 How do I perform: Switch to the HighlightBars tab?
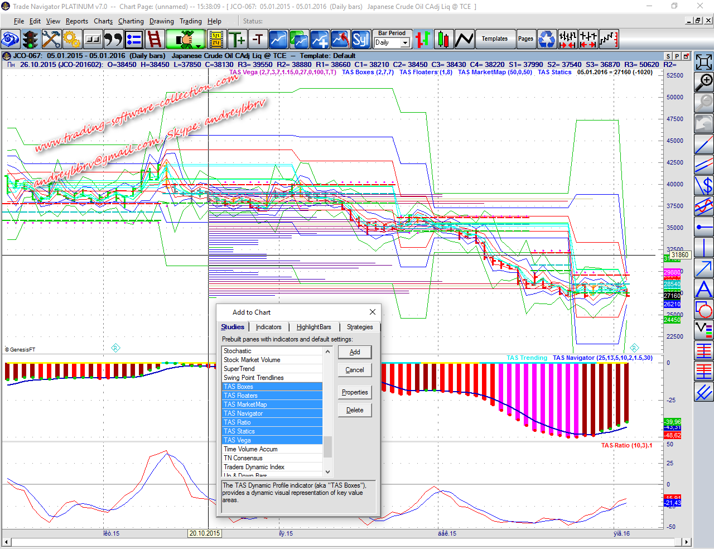pos(313,327)
